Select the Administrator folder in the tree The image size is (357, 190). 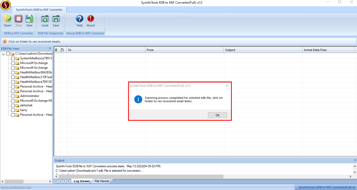click(30, 96)
